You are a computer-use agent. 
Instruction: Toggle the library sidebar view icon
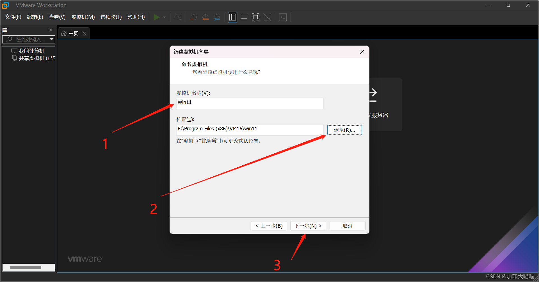[x=232, y=17]
